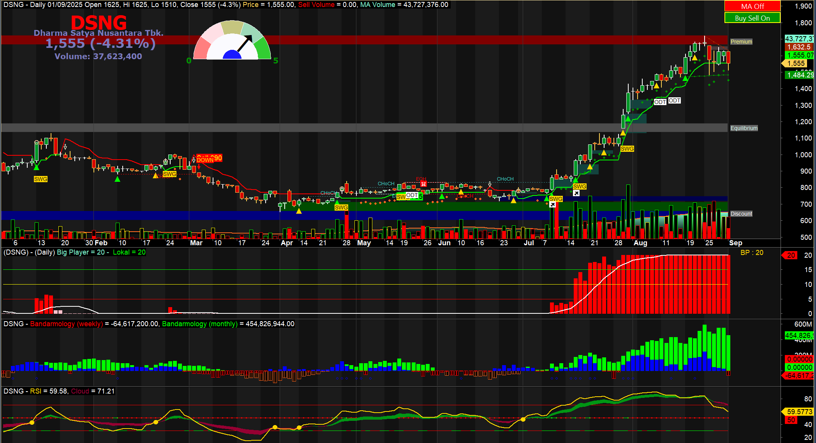Click the red EQH label
This screenshot has height=443, width=816.
point(421,179)
